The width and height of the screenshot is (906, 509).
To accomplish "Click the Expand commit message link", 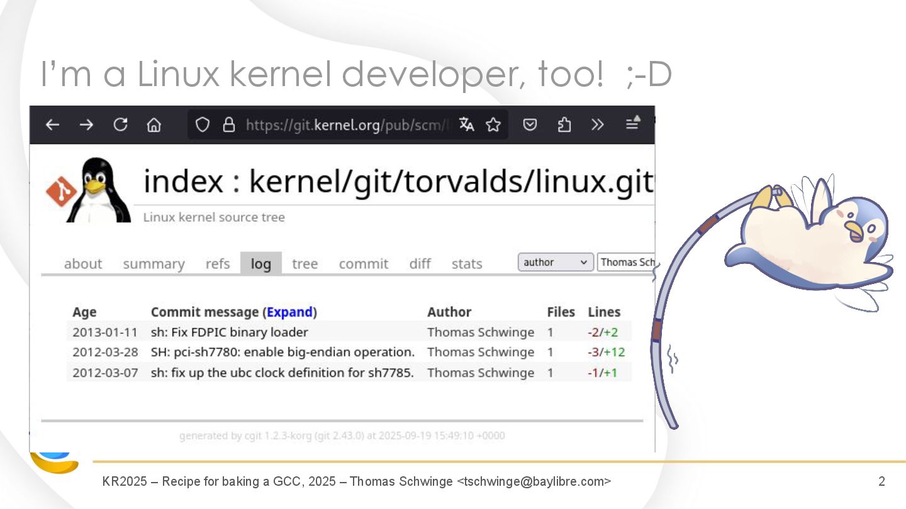I will coord(290,312).
